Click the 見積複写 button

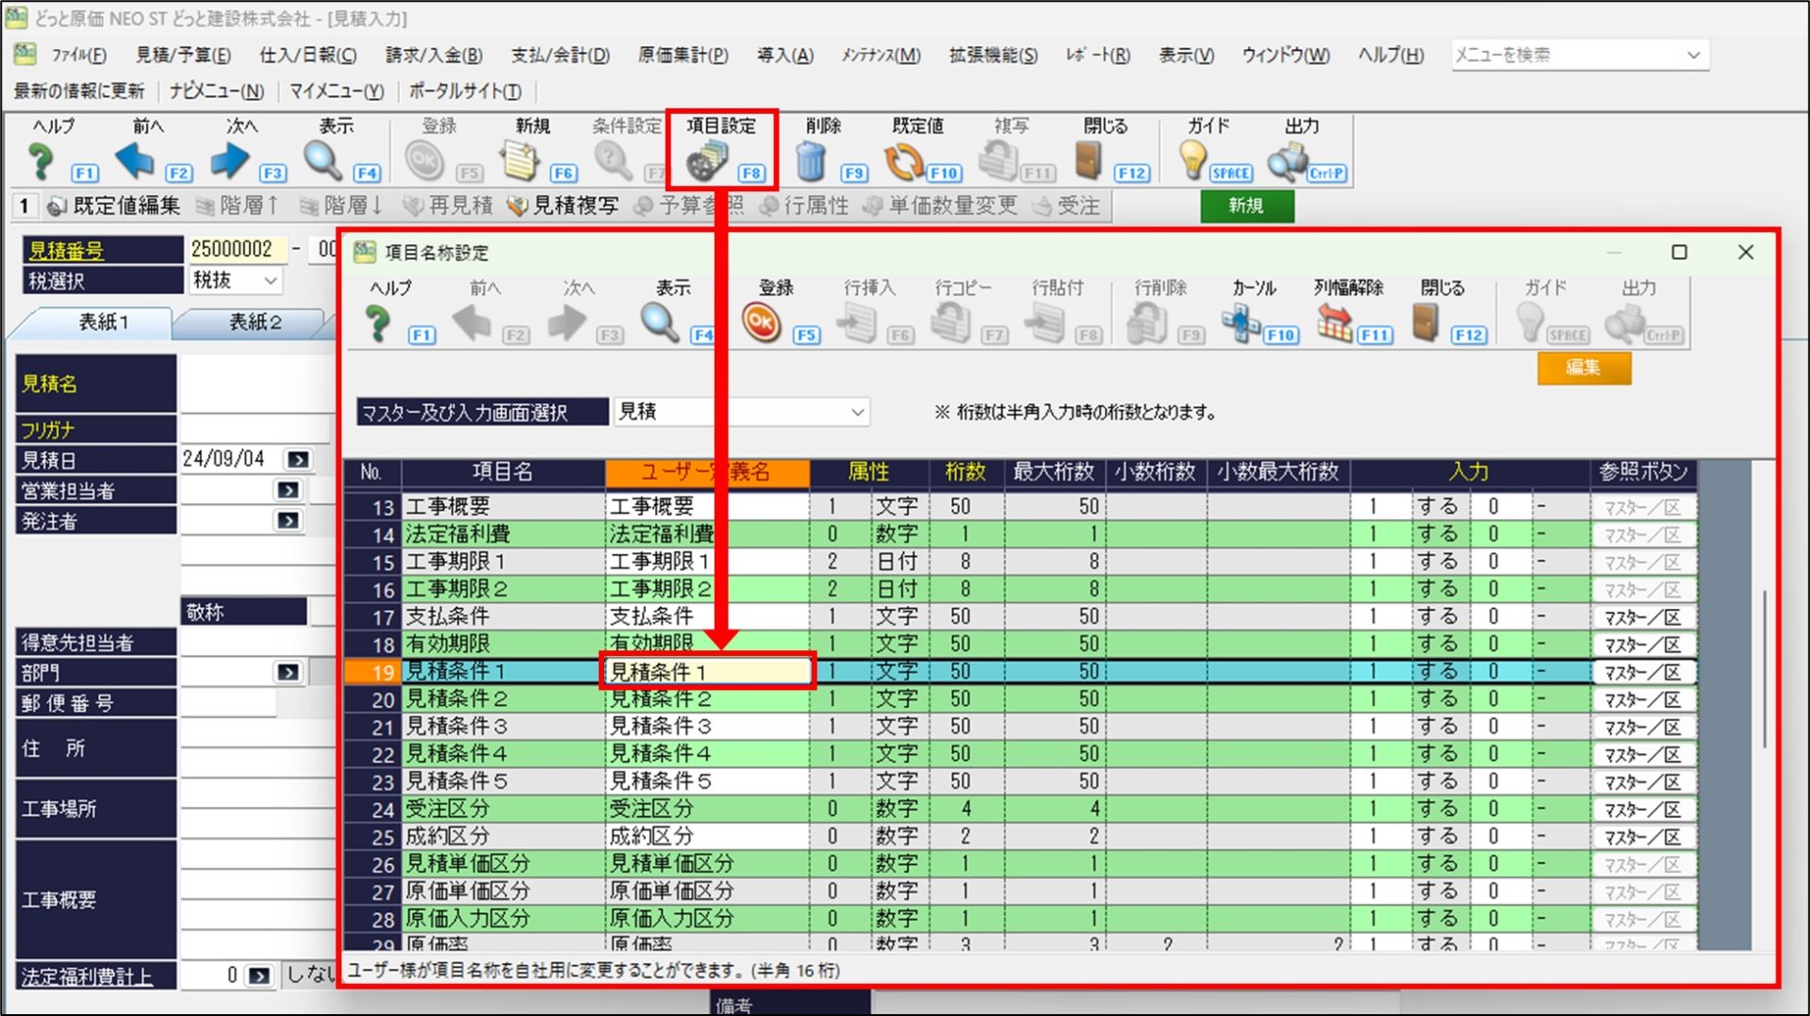pyautogui.click(x=563, y=205)
